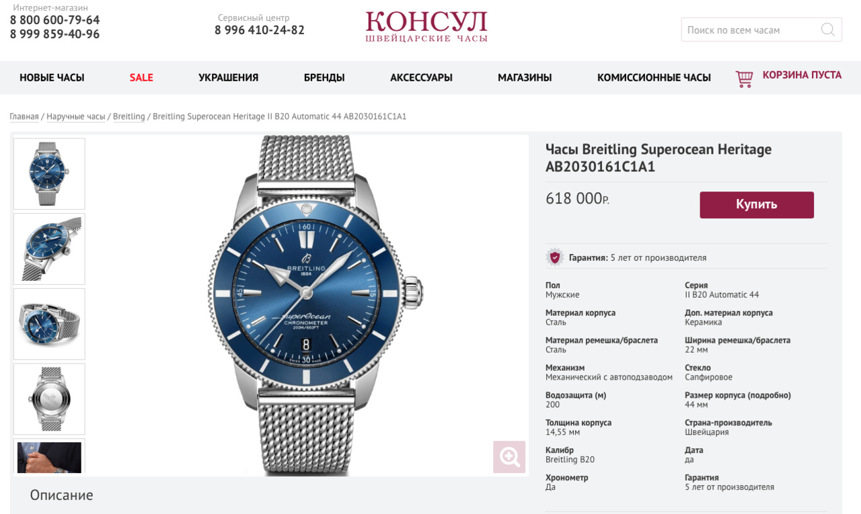The height and width of the screenshot is (514, 861).
Task: Go to the Консул logo homepage
Action: point(426,27)
